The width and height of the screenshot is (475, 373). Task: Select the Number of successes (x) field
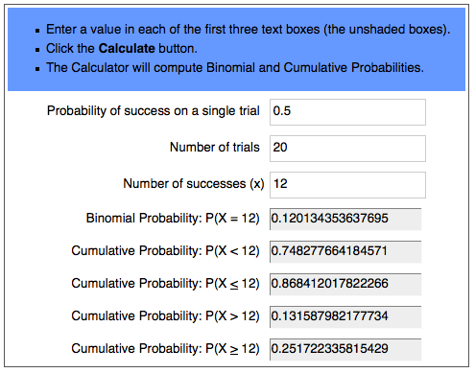coord(347,185)
